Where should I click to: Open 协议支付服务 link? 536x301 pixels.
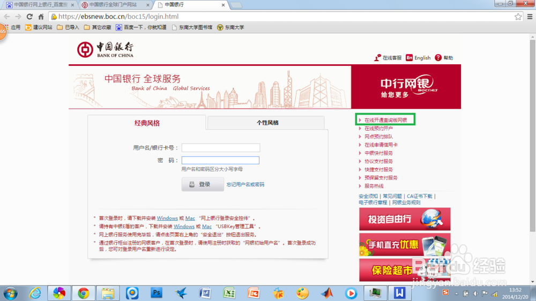[x=378, y=161]
